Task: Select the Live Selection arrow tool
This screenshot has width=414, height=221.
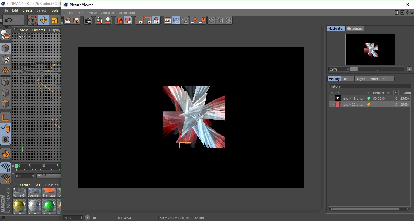Action: pos(32,20)
